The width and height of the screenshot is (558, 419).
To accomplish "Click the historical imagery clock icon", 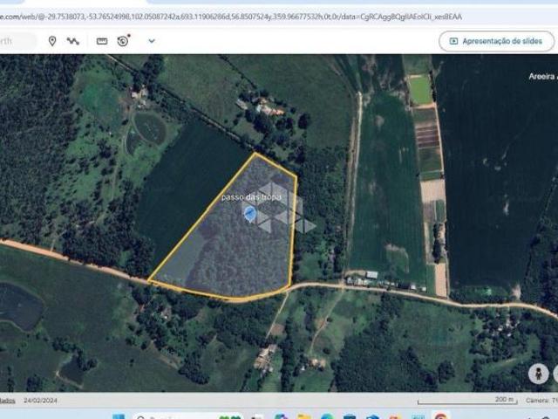I will click(x=123, y=41).
